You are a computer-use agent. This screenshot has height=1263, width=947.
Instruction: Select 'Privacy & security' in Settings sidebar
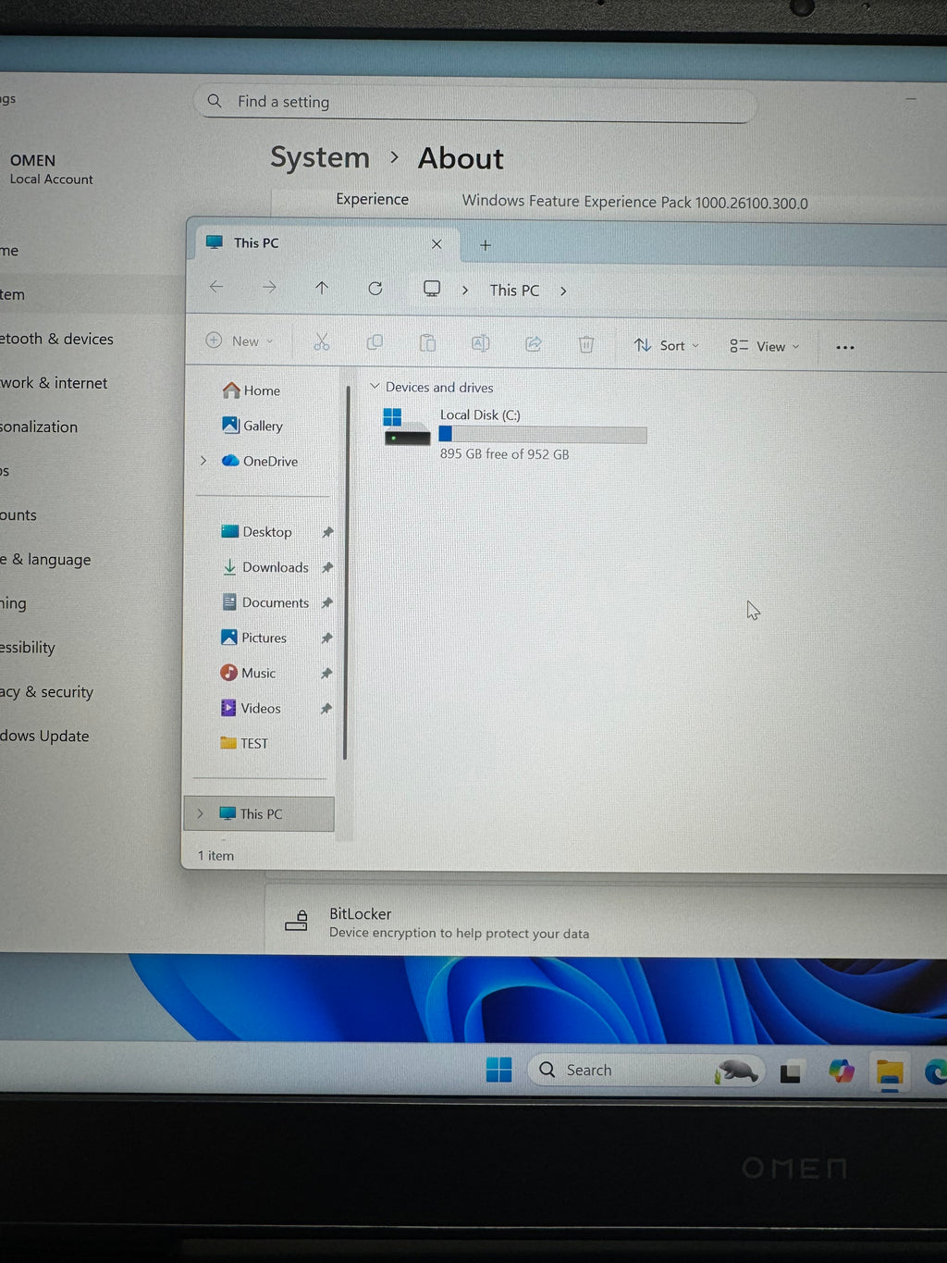coord(46,692)
